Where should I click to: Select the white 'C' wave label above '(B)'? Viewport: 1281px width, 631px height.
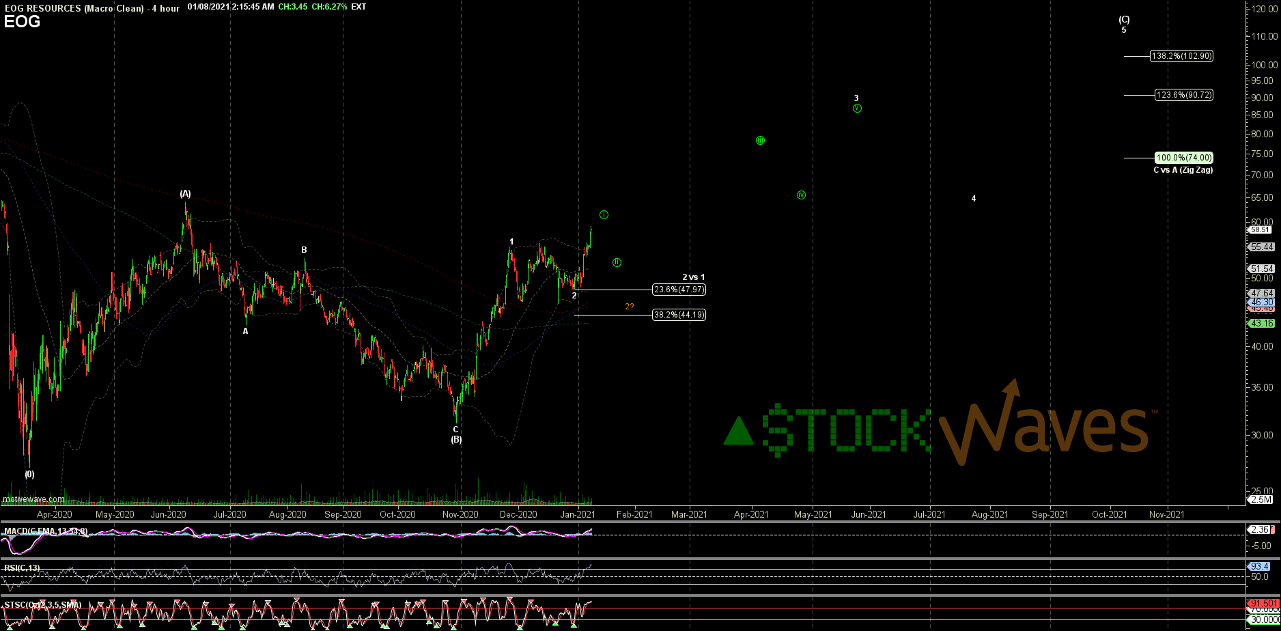click(455, 430)
